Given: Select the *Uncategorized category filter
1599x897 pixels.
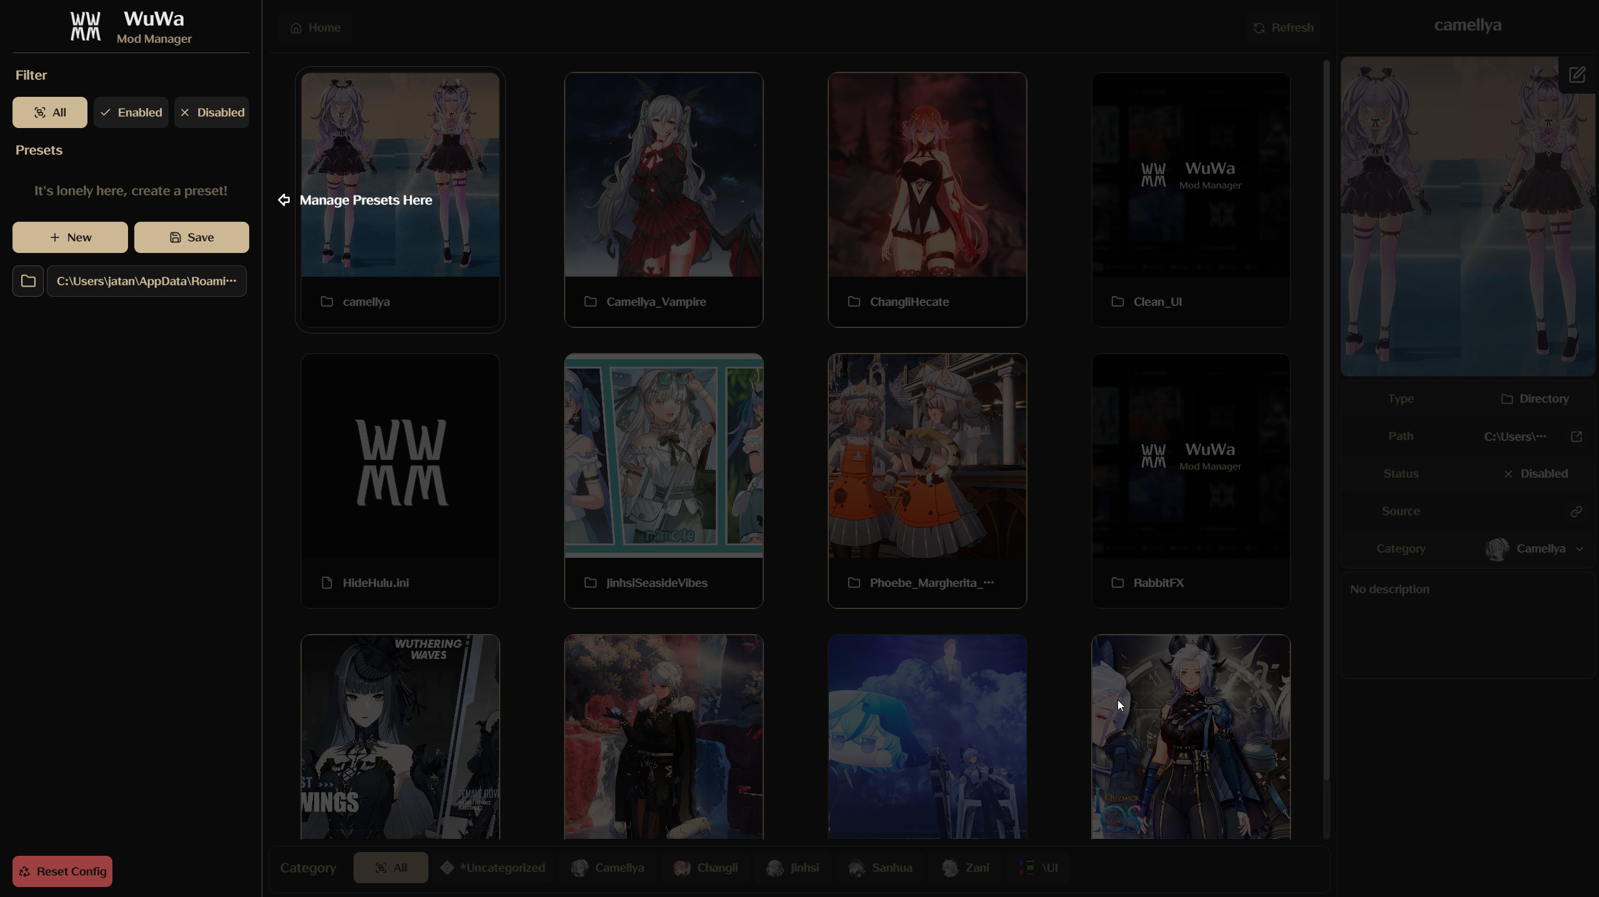Looking at the screenshot, I should click(493, 867).
